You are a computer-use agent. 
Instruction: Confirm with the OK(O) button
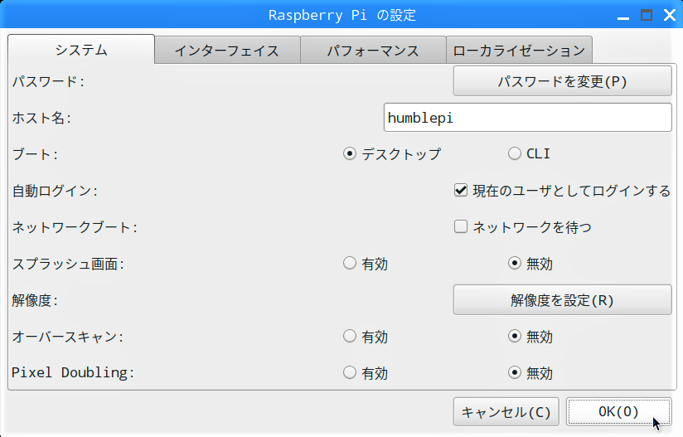tap(618, 412)
